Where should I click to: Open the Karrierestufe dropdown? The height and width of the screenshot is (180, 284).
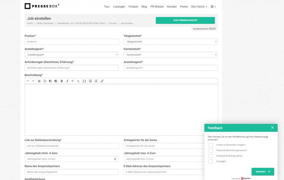pos(216,55)
